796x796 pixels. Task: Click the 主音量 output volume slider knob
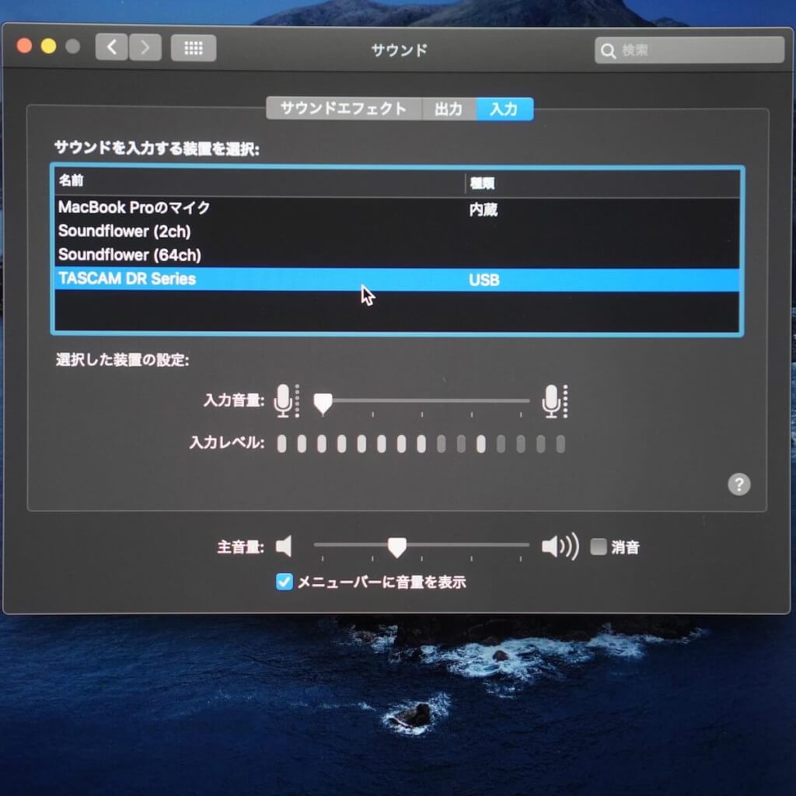[396, 548]
